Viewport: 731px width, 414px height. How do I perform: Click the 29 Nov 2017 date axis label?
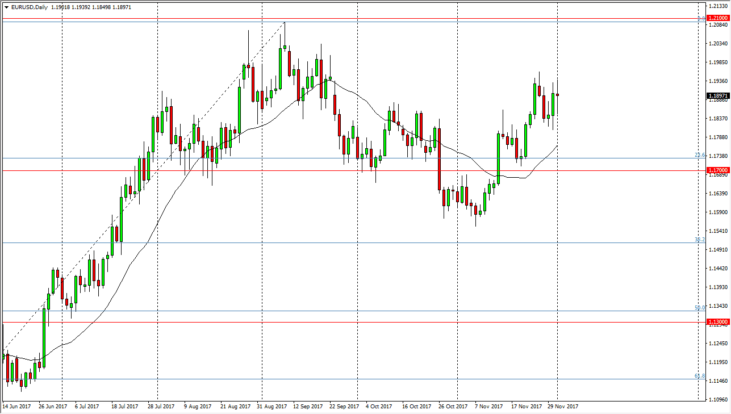pyautogui.click(x=562, y=407)
